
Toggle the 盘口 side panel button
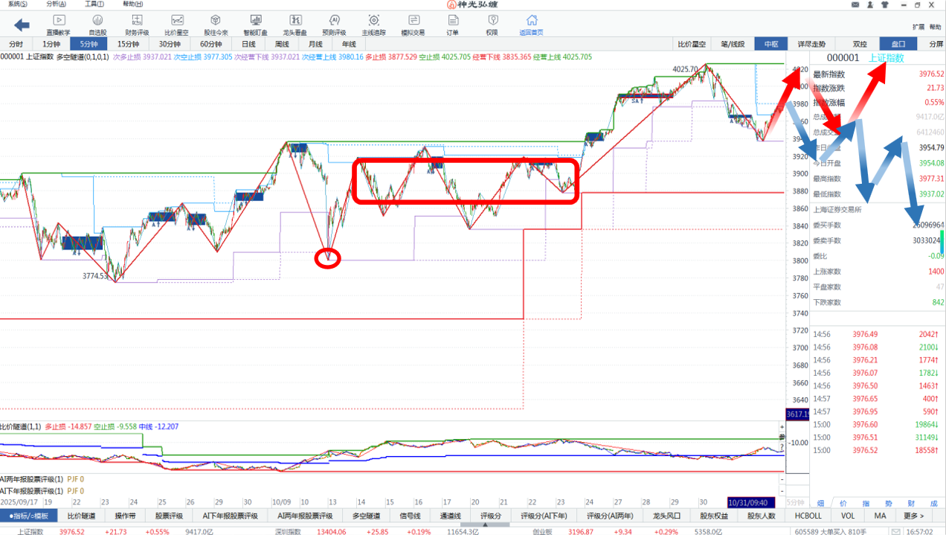898,44
